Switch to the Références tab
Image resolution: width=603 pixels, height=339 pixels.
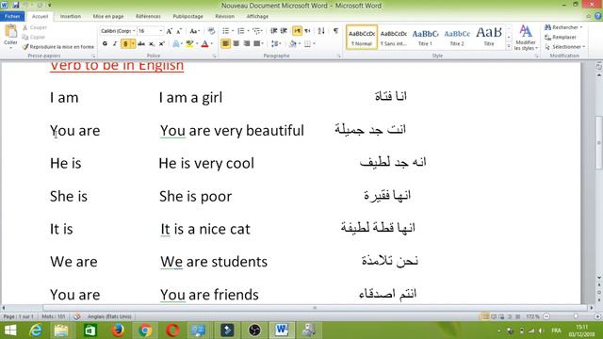pyautogui.click(x=148, y=16)
